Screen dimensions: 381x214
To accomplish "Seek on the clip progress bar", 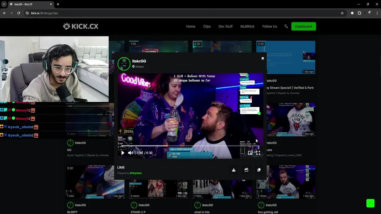I will [190, 146].
